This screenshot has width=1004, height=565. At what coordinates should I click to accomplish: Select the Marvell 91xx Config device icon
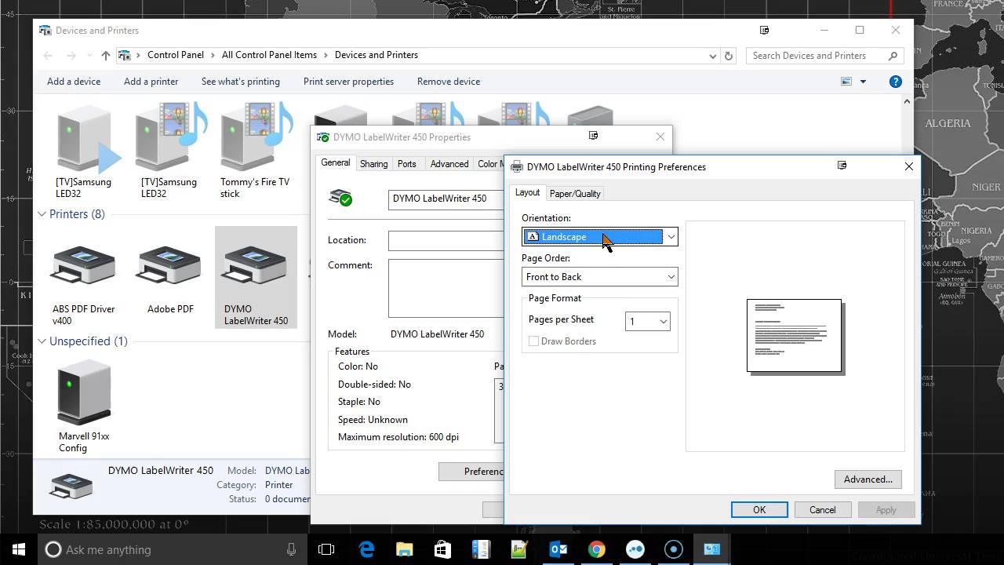(x=84, y=392)
